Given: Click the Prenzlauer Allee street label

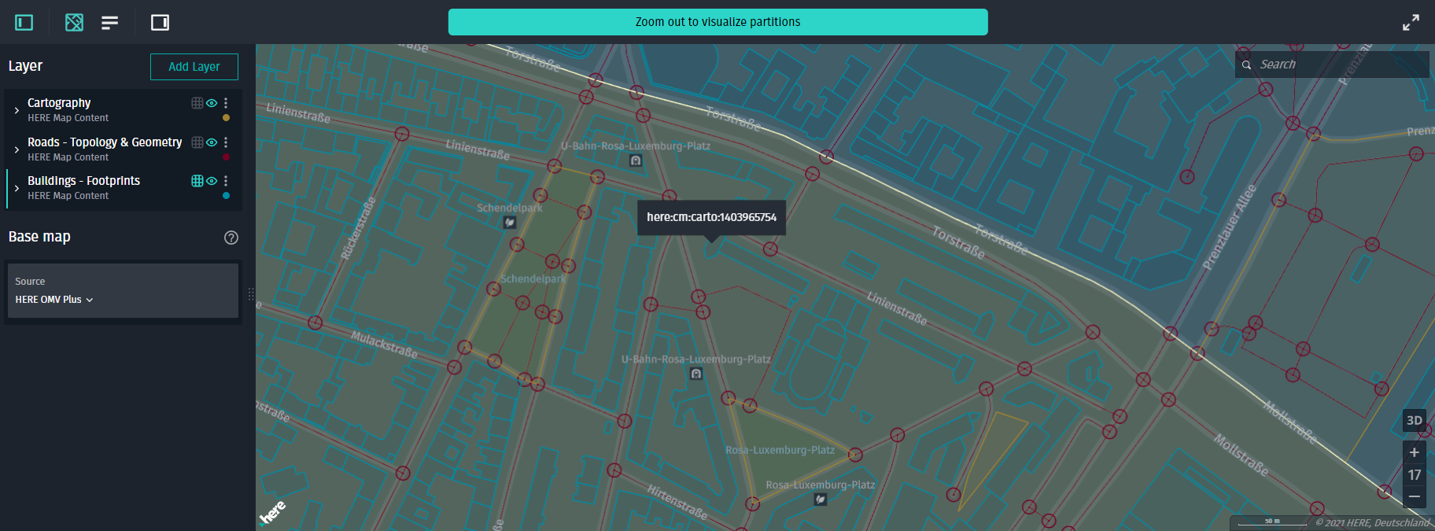Looking at the screenshot, I should (x=1230, y=227).
